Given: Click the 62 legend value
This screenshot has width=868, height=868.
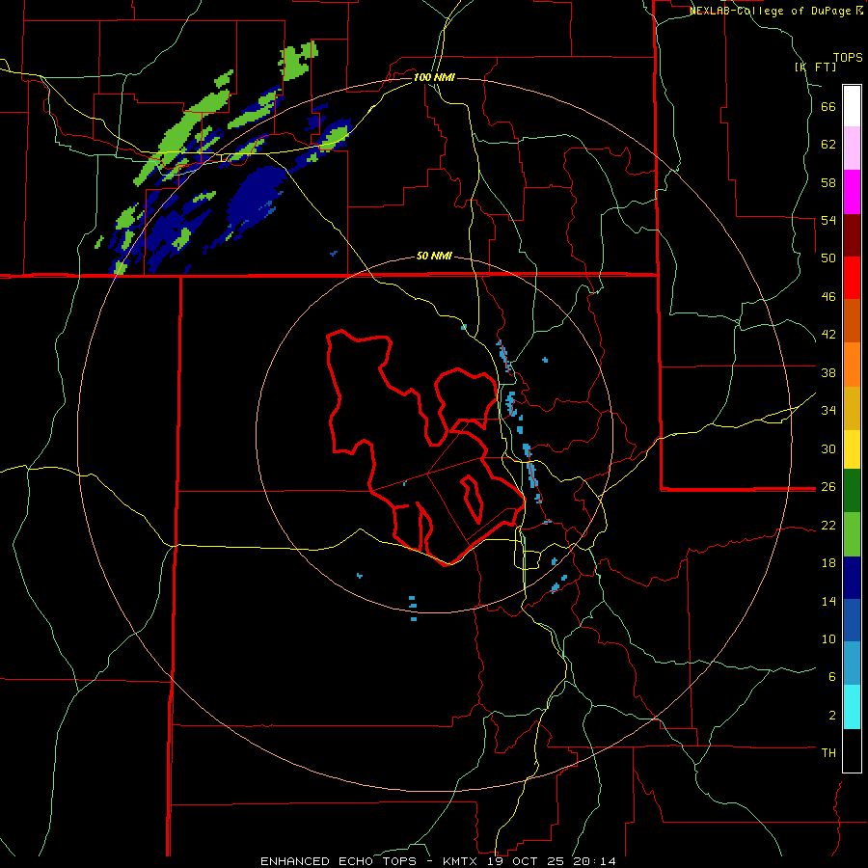Looking at the screenshot, I should (828, 145).
